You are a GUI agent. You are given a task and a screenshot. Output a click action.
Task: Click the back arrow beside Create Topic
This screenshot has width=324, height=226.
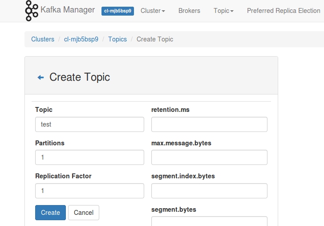(x=40, y=78)
